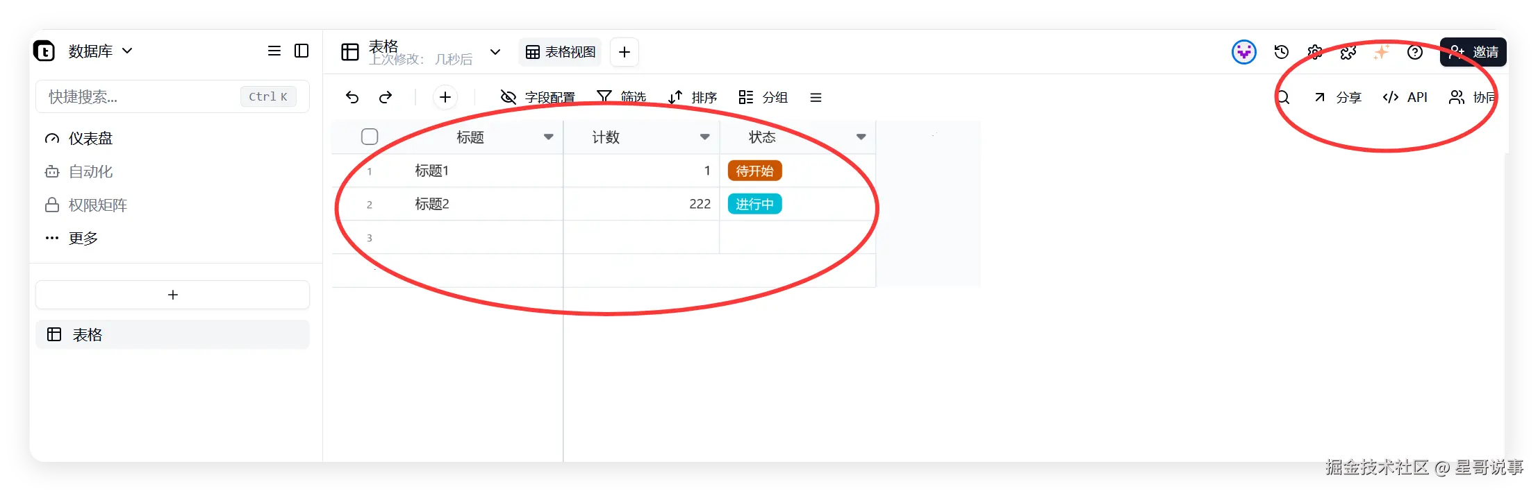
Task: Click the undo arrow icon
Action: coord(352,97)
